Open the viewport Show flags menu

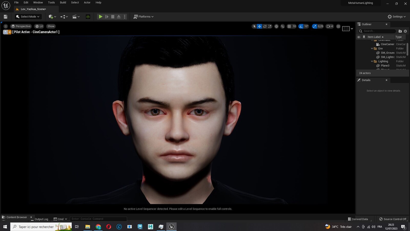tap(51, 26)
